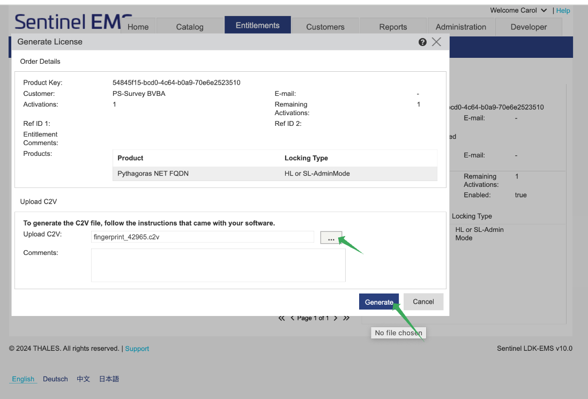
Task: Click the Sentinel EMS logo
Action: [73, 22]
